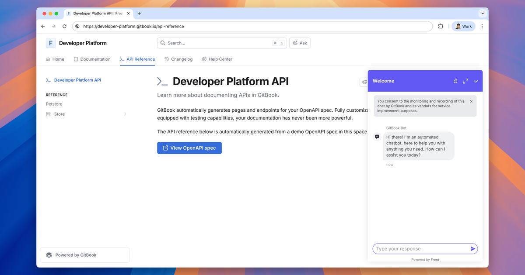Expand the Store section in the sidebar
The image size is (525, 275).
(x=125, y=114)
